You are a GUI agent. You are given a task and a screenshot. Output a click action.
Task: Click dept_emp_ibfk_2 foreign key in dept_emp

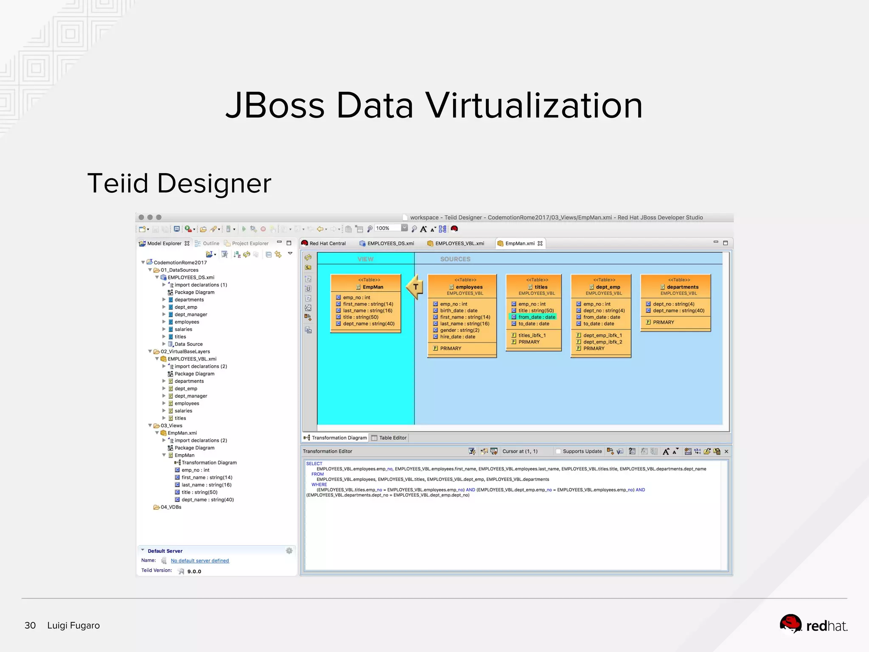599,342
